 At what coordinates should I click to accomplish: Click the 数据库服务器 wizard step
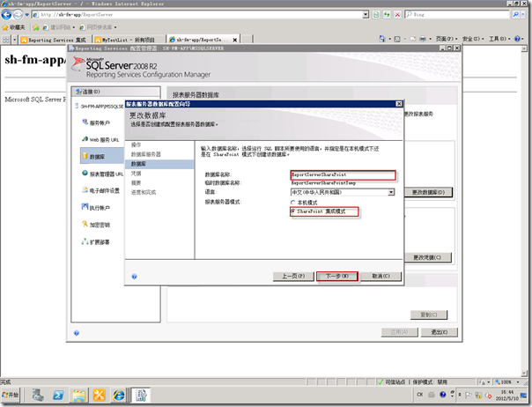tap(146, 154)
